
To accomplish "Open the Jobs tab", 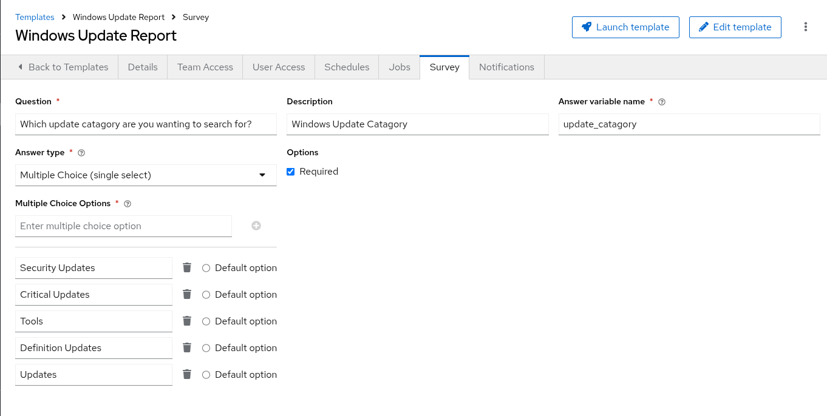I will point(400,67).
